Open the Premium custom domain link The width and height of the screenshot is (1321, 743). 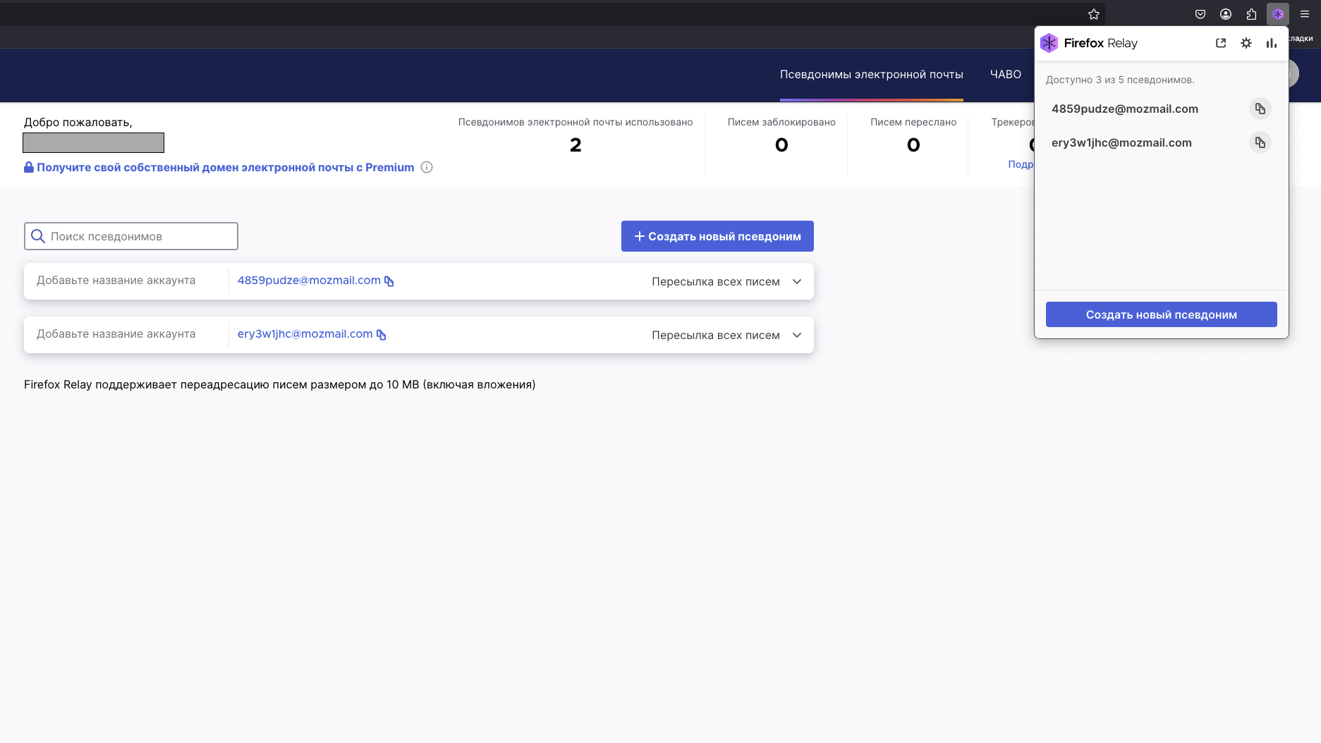coord(225,167)
